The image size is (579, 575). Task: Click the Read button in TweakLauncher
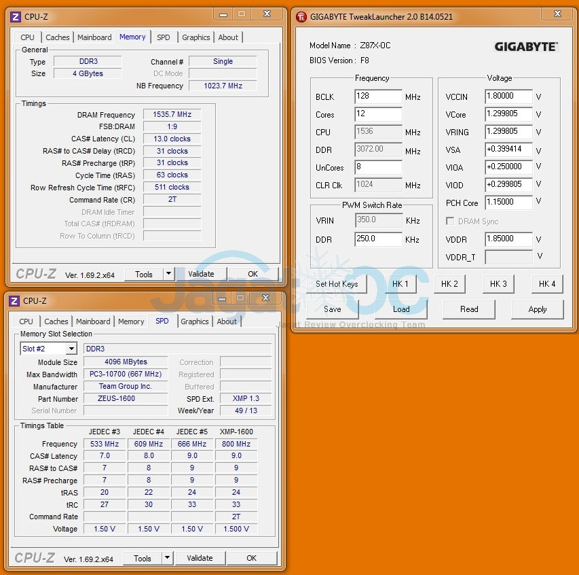point(469,309)
